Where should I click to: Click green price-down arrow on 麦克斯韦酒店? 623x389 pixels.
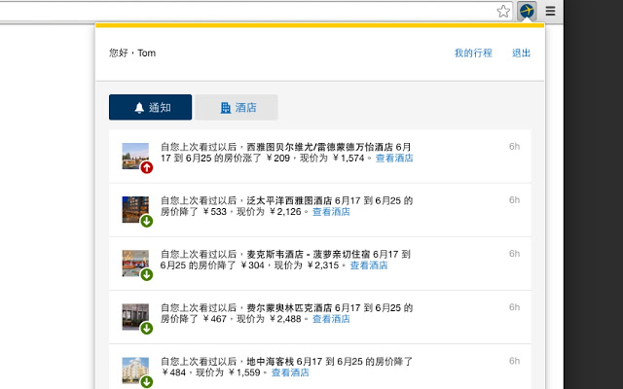pos(147,274)
